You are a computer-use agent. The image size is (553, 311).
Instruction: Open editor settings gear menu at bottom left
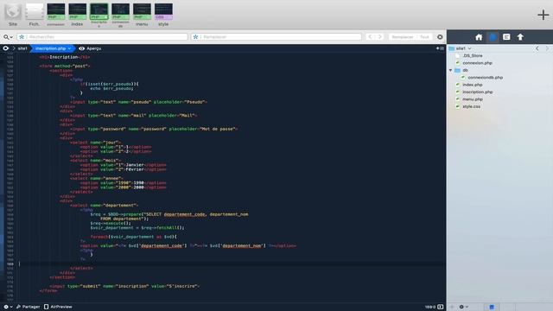8,307
